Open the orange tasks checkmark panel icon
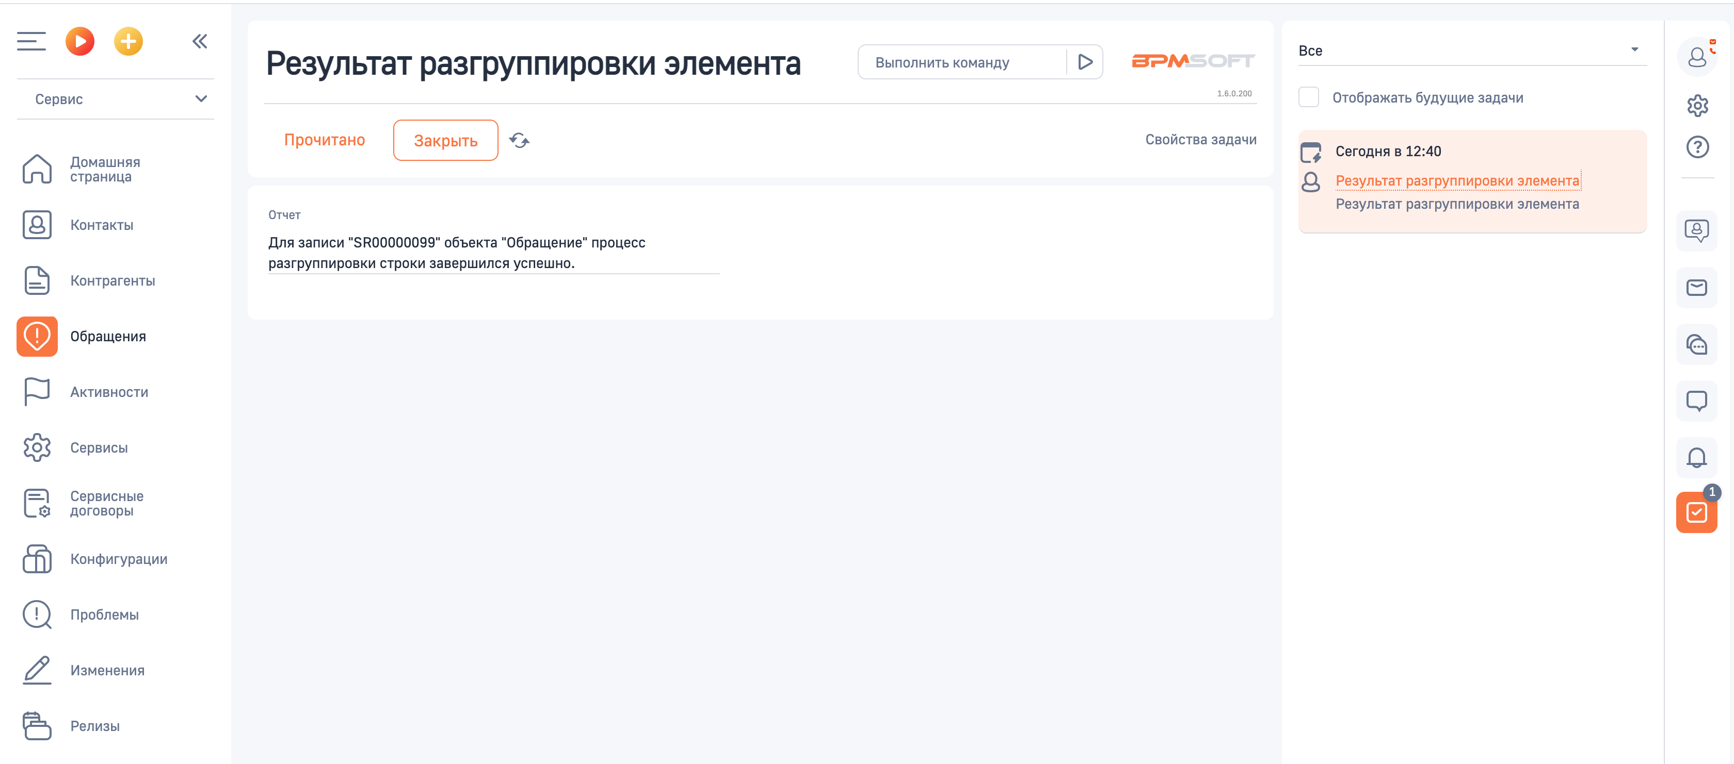The width and height of the screenshot is (1734, 764). 1696,512
